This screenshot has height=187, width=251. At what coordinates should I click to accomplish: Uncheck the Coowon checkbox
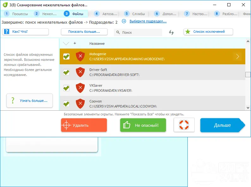click(x=66, y=104)
